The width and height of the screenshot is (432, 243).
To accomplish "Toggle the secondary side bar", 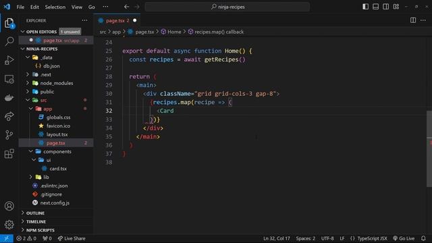I will click(x=385, y=7).
